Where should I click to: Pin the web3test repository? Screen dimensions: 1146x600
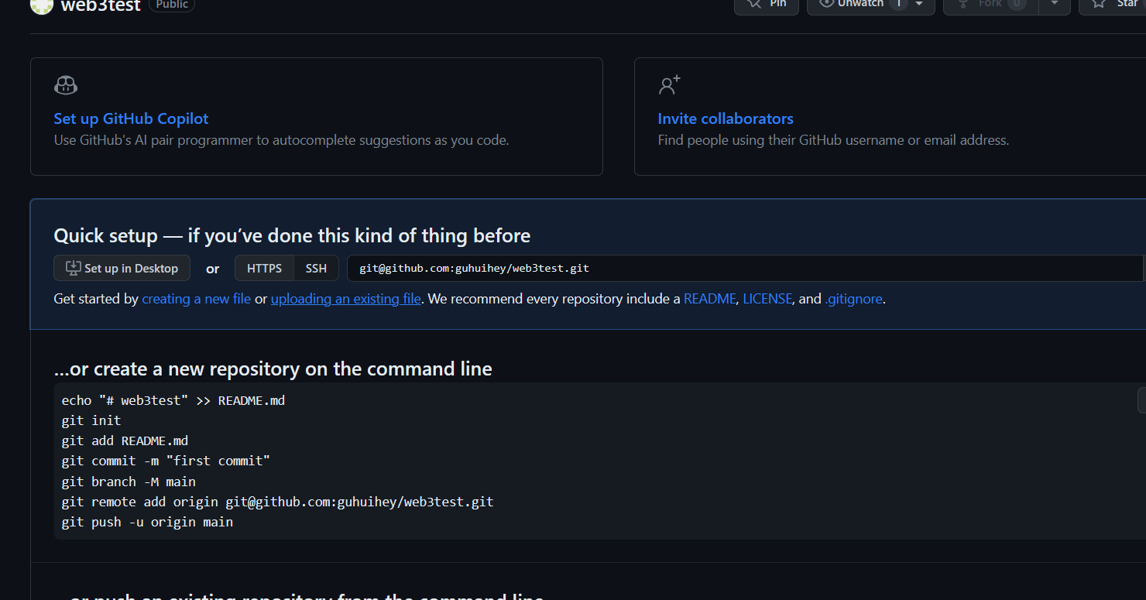767,5
